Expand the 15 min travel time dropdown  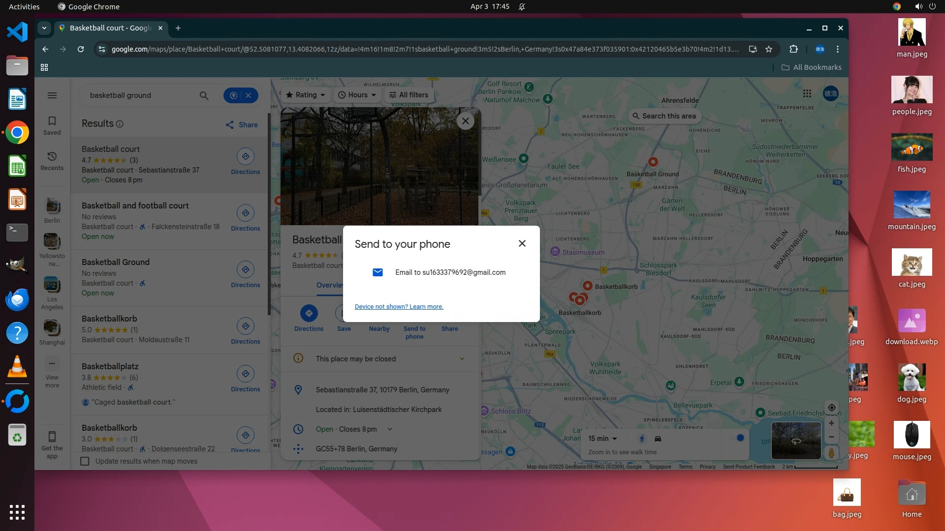(602, 439)
